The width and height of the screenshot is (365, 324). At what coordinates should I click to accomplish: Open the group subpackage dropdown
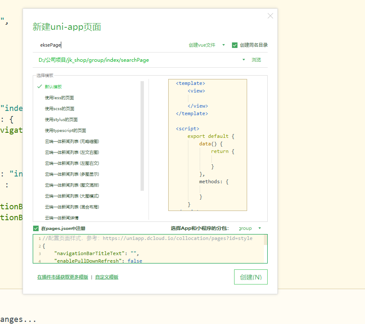click(250, 228)
